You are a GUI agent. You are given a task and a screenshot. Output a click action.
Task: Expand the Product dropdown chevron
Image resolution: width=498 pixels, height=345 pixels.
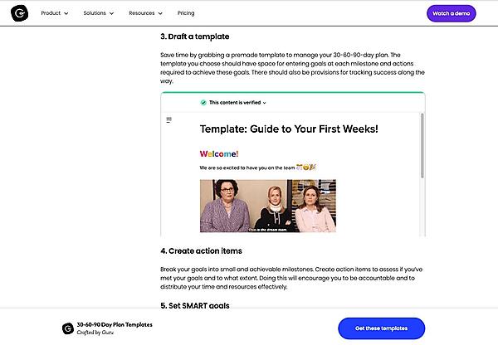(66, 13)
